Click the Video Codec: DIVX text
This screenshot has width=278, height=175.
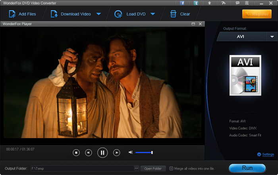(243, 128)
